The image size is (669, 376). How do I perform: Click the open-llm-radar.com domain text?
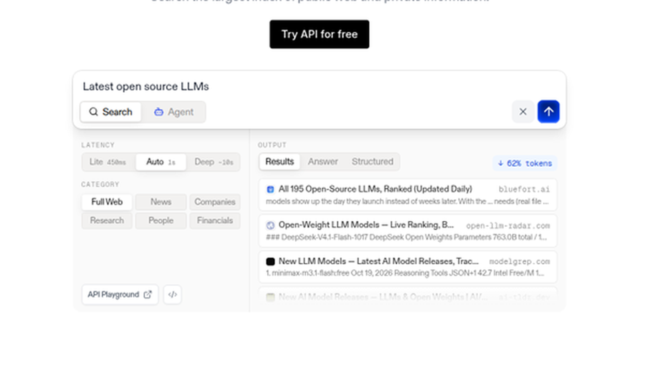tap(508, 226)
